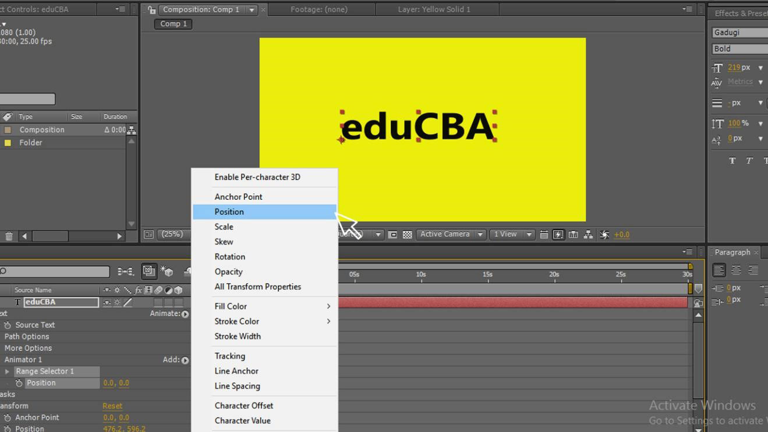
Task: Toggle the composition viewer lock icon
Action: (x=151, y=10)
